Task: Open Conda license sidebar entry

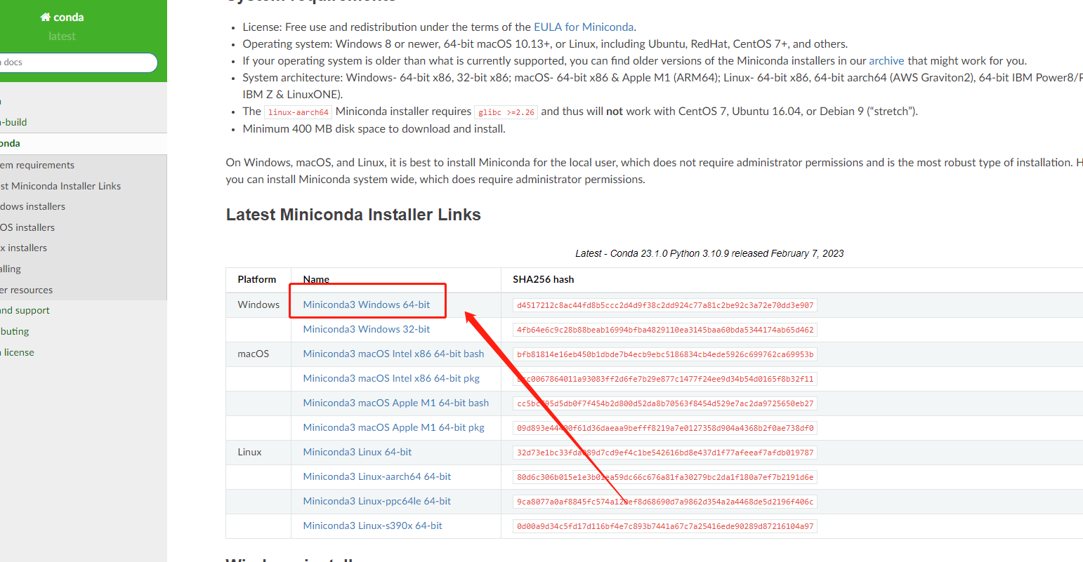Action: click(83, 352)
